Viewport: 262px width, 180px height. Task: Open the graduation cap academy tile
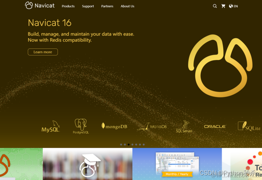tap(88, 164)
